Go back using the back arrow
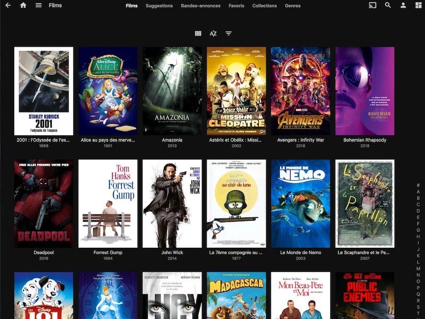Image resolution: width=425 pixels, height=319 pixels. tap(8, 5)
